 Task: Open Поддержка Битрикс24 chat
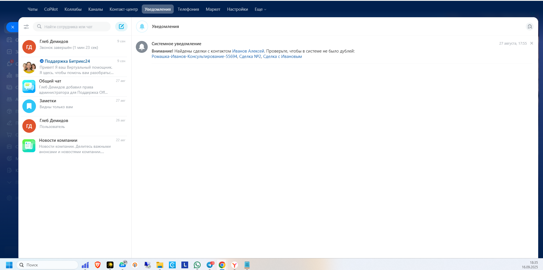[74, 67]
